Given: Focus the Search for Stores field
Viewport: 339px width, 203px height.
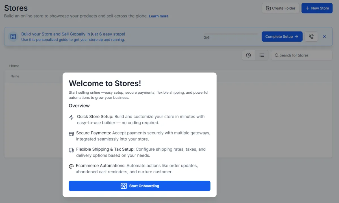Looking at the screenshot, I should [x=302, y=55].
